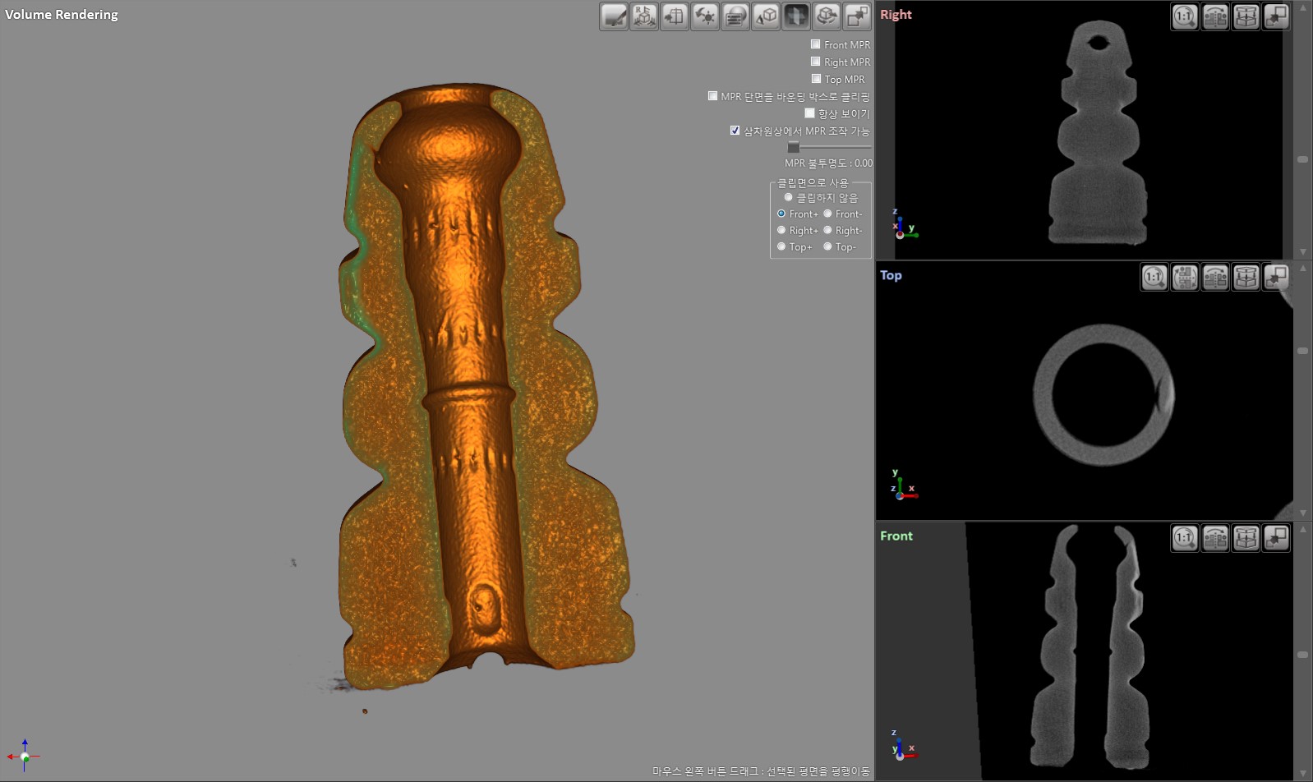Click the pen/draw tool icon in Volume Rendering toolbar
The height and width of the screenshot is (782, 1313).
[x=614, y=16]
